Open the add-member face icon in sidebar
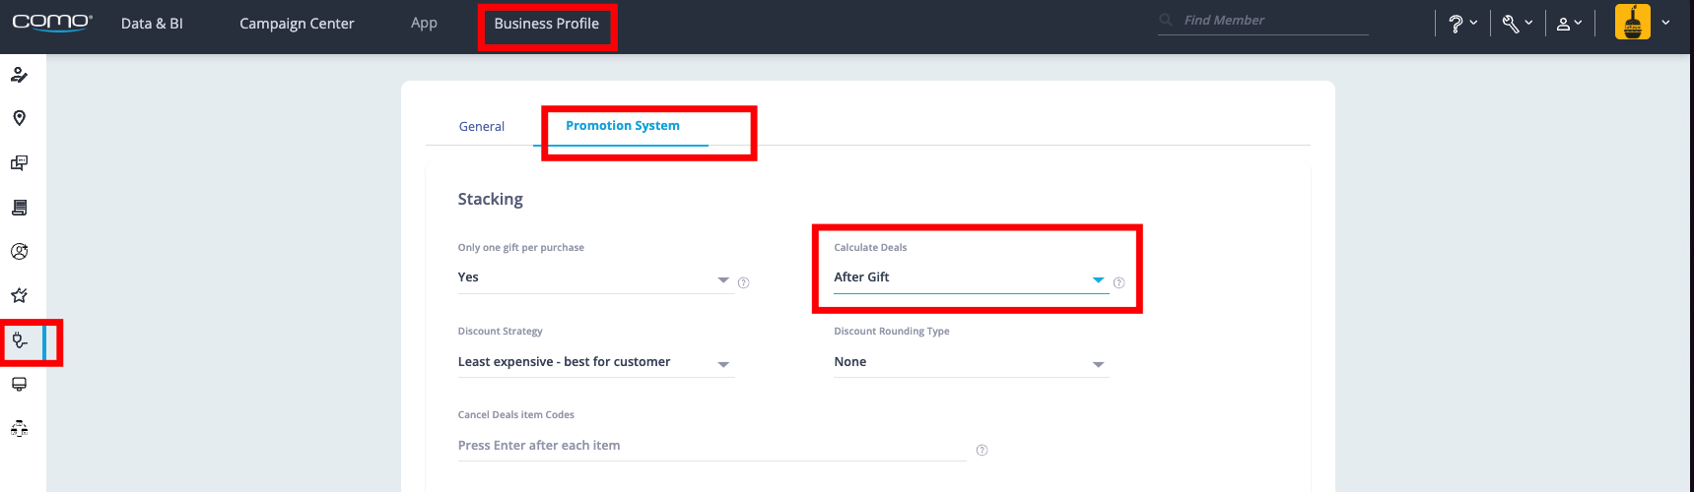This screenshot has width=1694, height=492. tap(19, 252)
